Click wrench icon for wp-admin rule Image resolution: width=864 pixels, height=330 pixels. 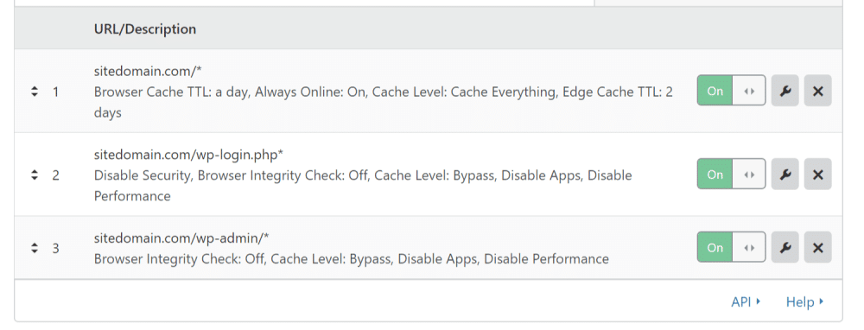[785, 247]
